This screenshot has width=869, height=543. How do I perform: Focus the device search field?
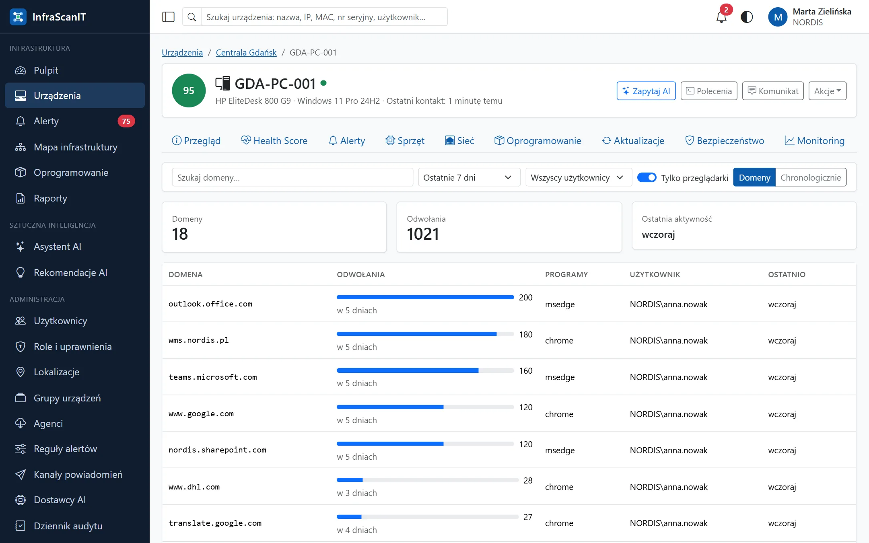324,17
